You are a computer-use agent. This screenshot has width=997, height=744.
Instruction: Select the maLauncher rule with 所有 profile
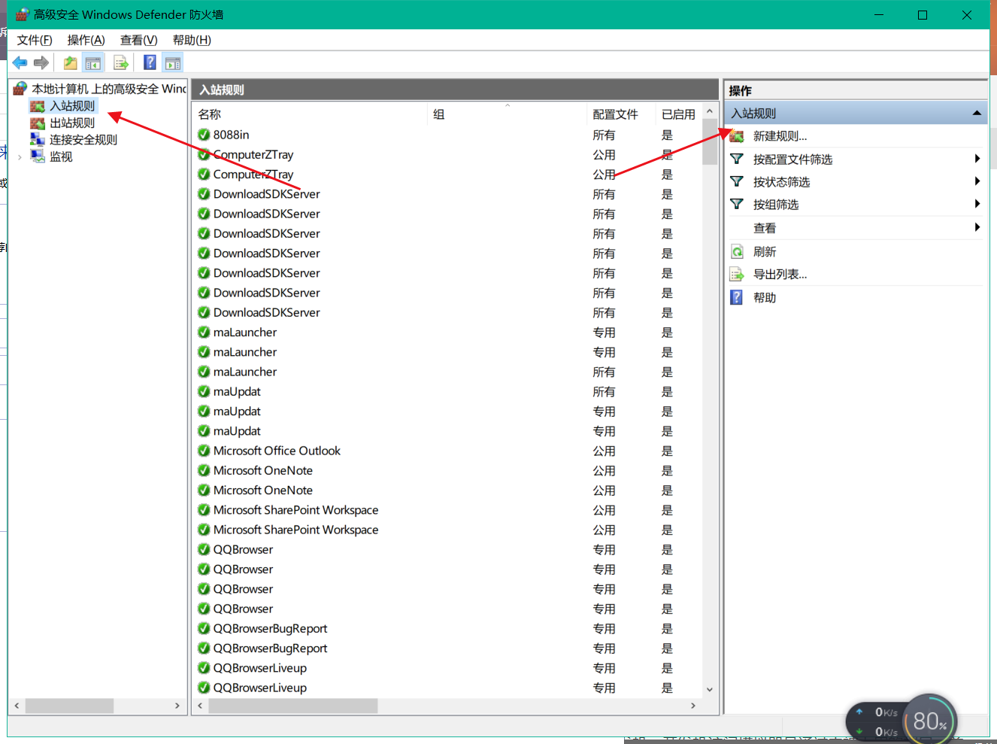(447, 372)
